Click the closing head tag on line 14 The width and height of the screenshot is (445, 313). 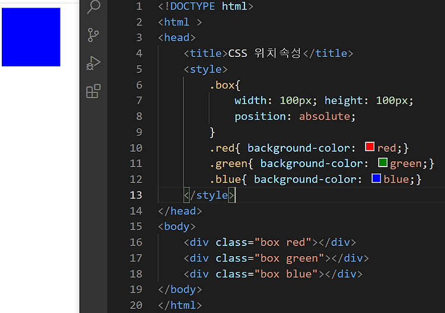[180, 211]
